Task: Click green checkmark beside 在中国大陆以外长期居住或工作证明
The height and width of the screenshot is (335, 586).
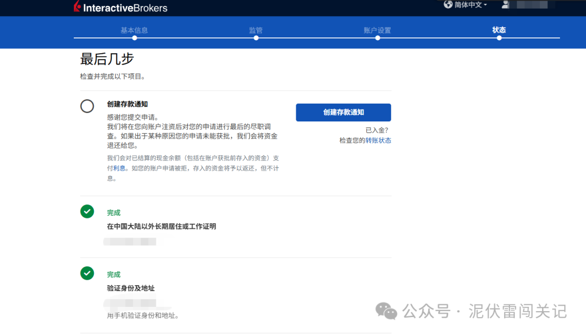Action: (x=87, y=211)
